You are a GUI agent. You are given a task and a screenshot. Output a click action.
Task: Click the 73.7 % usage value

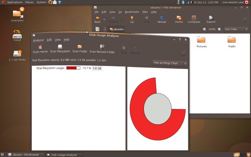tap(87, 68)
